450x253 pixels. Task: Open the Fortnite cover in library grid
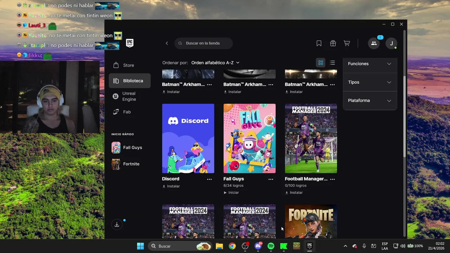click(311, 221)
